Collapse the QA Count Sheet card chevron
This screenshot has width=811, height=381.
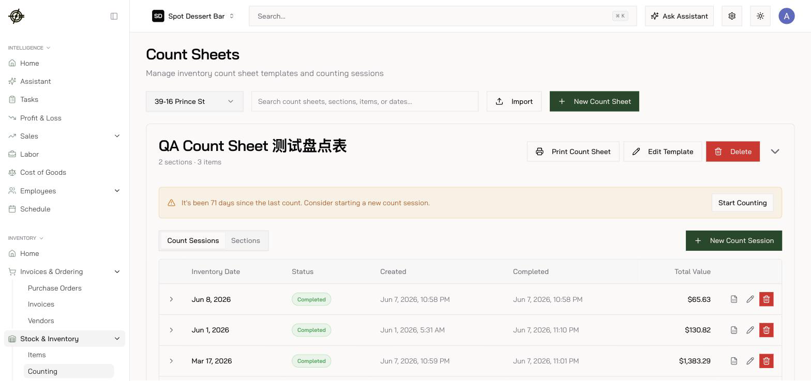pos(775,151)
